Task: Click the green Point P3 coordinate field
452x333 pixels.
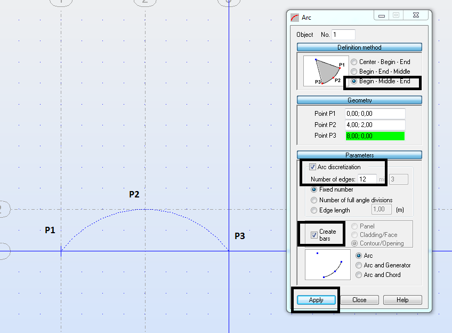Action: [375, 136]
